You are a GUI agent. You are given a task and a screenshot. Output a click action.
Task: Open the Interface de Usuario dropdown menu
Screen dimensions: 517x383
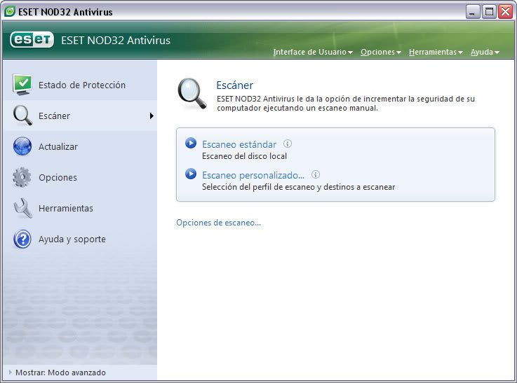(313, 52)
